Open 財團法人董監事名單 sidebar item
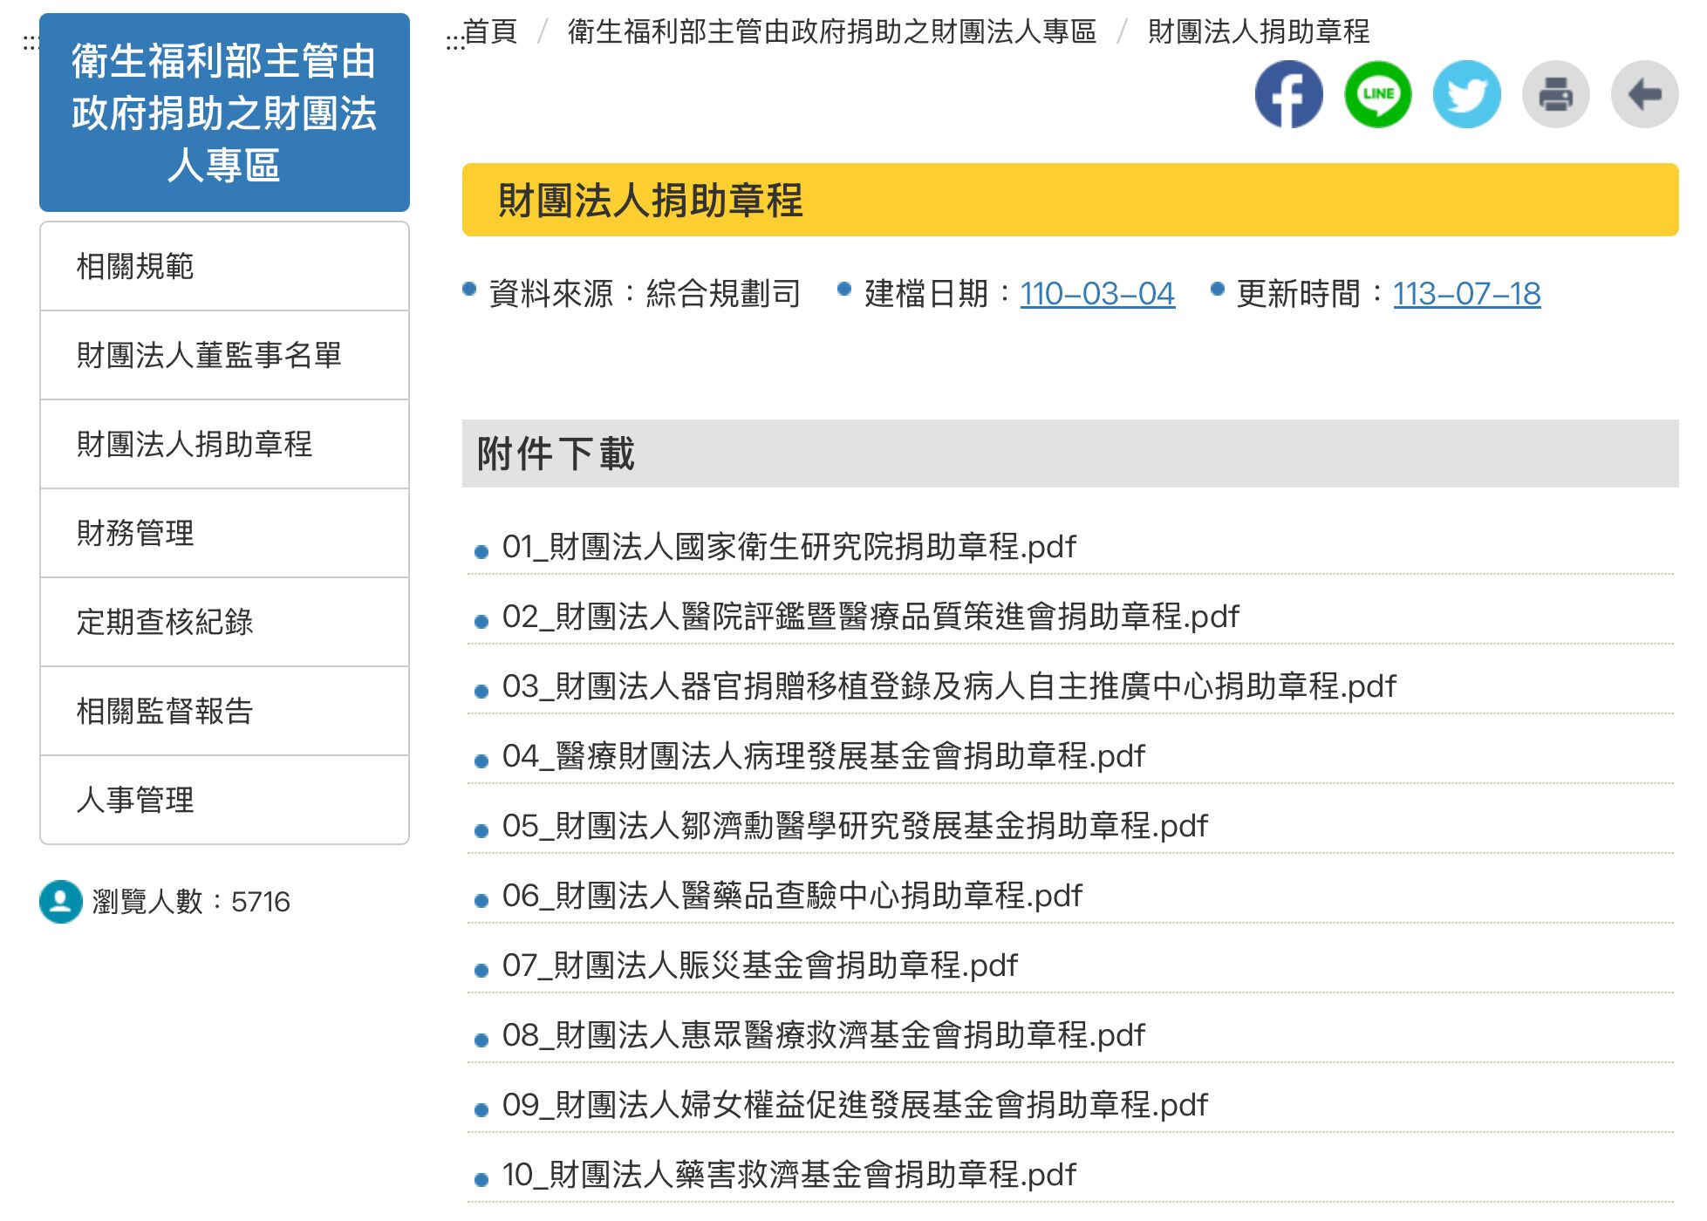 coord(209,355)
